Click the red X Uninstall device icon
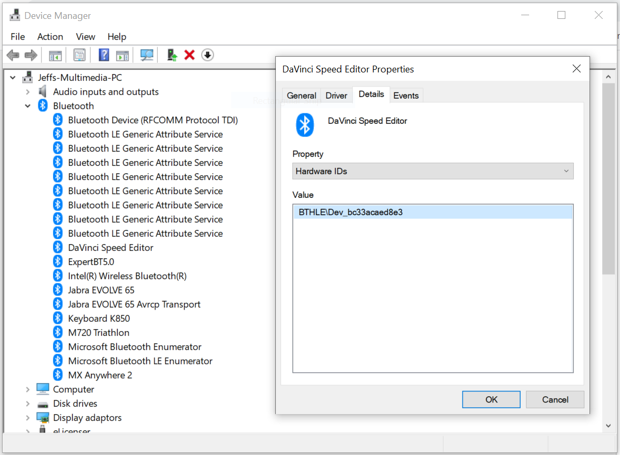This screenshot has width=620, height=455. click(189, 55)
